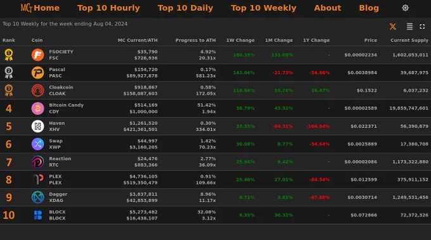
Task: Click the BLOCX coin logo
Action: (x=37, y=215)
